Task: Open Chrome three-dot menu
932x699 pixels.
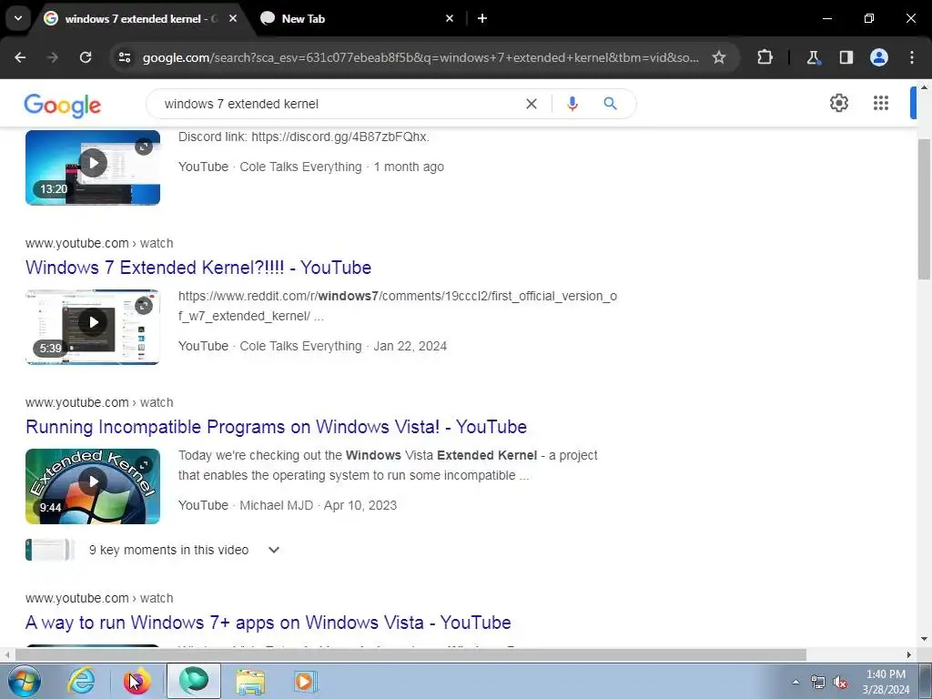Action: 912,57
